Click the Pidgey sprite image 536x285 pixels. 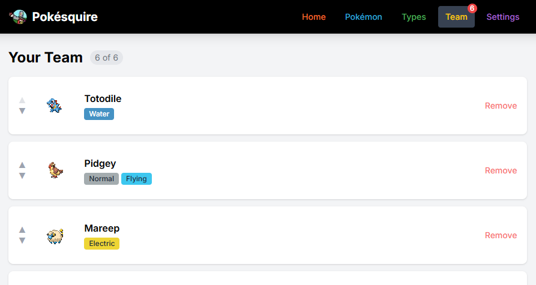tap(55, 170)
